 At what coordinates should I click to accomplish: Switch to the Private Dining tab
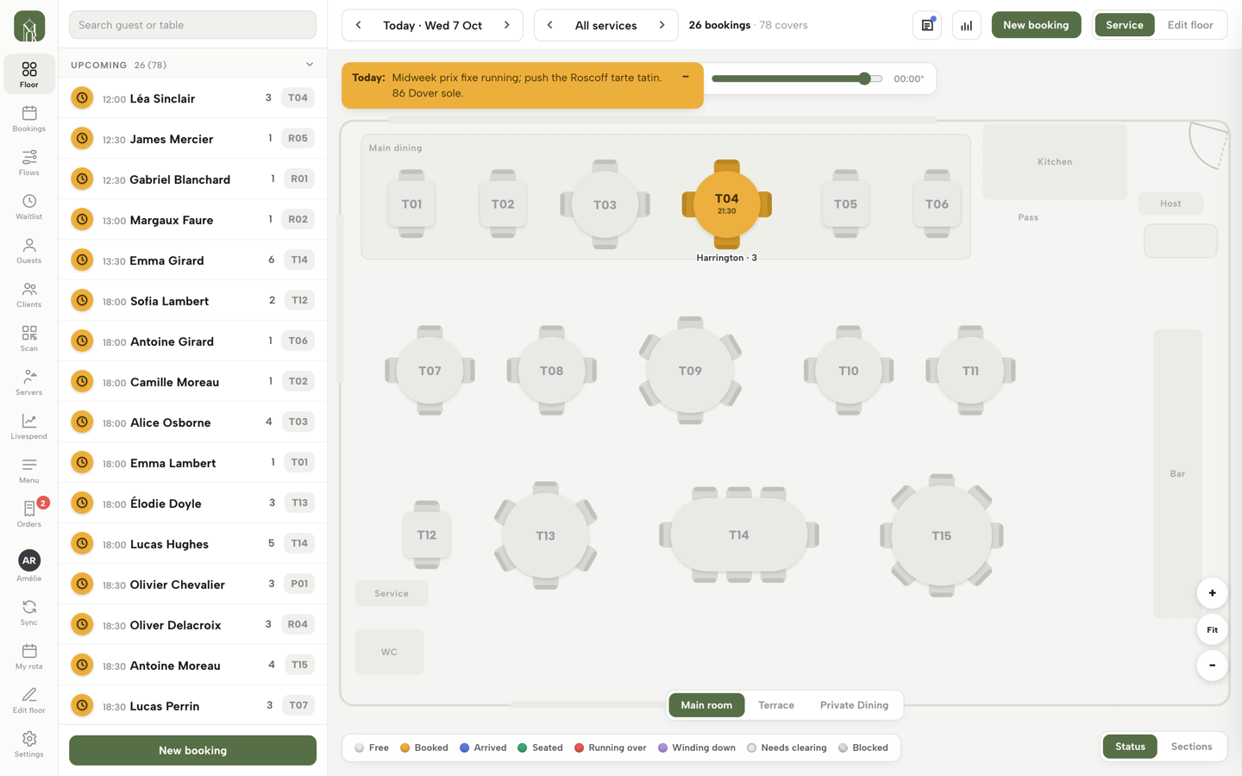[x=854, y=705]
